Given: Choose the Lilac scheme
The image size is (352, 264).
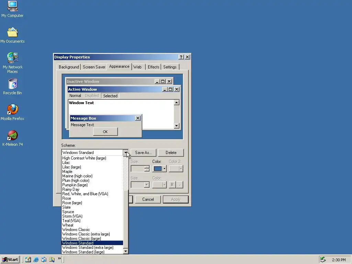Looking at the screenshot, I should [92, 163].
